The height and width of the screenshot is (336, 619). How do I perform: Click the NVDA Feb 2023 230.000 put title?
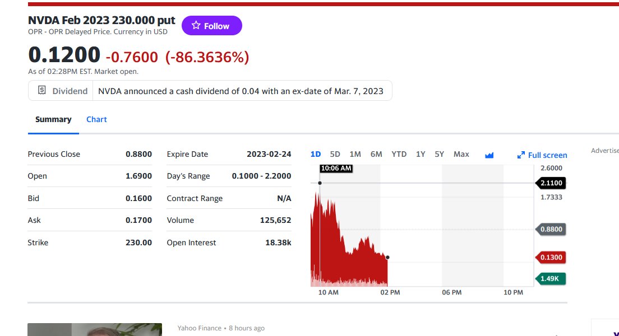coord(101,20)
